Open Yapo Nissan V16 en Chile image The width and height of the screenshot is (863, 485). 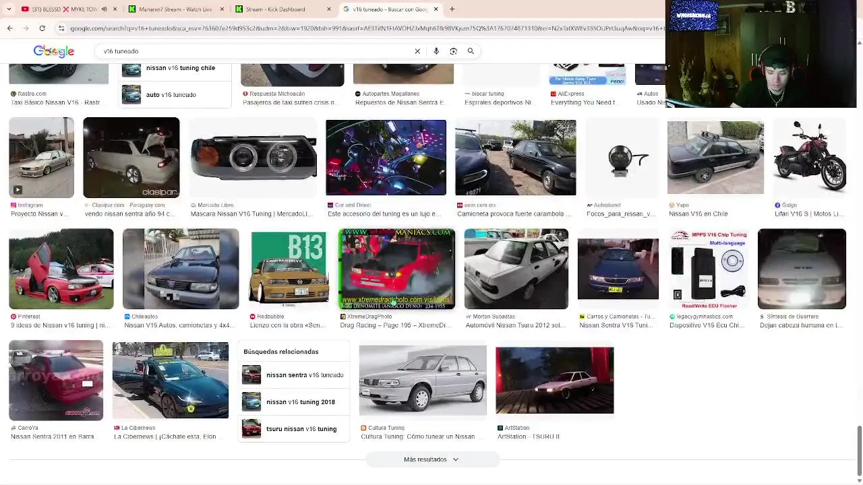715,158
